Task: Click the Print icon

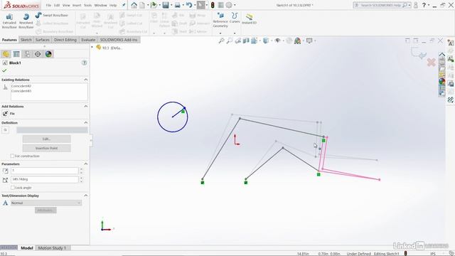Action: click(x=177, y=5)
